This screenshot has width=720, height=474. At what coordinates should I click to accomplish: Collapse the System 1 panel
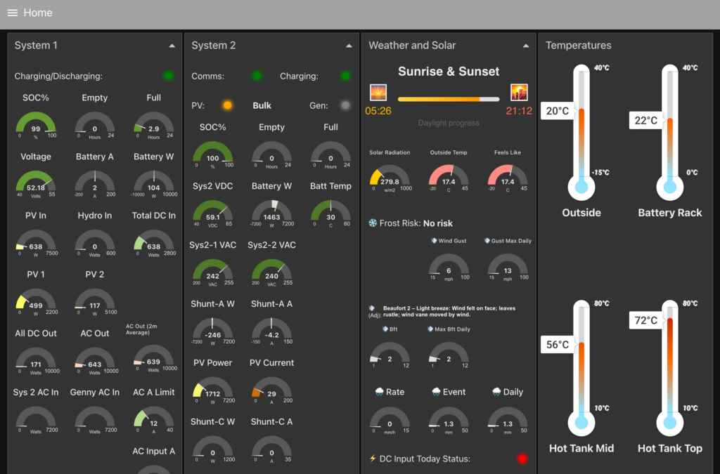(172, 46)
